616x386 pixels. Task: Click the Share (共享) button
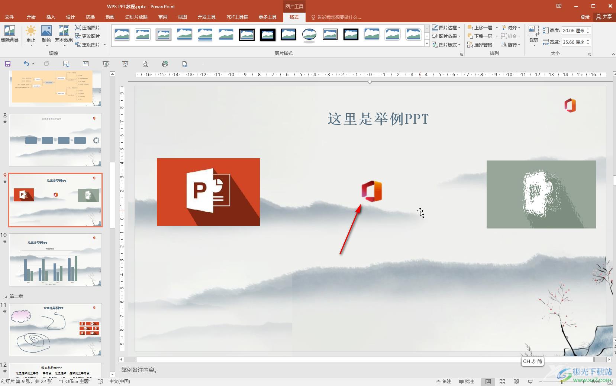point(604,17)
